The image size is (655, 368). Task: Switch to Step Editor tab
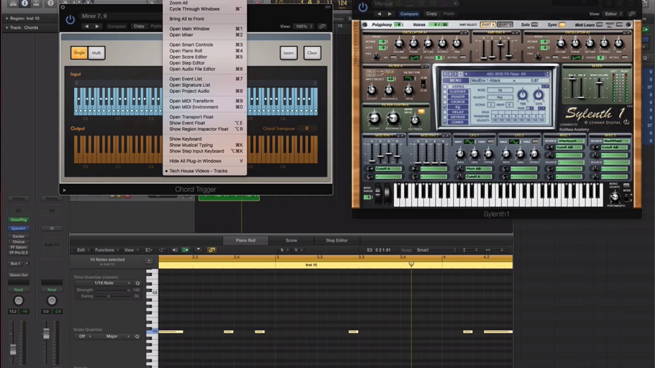[x=337, y=240]
